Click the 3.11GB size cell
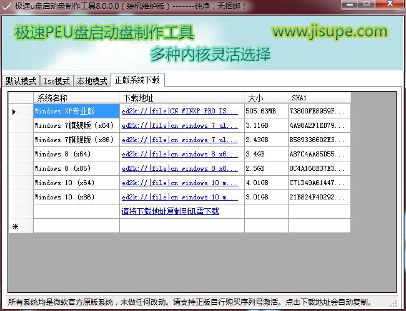Screen dimensions: 406x311 point(266,125)
